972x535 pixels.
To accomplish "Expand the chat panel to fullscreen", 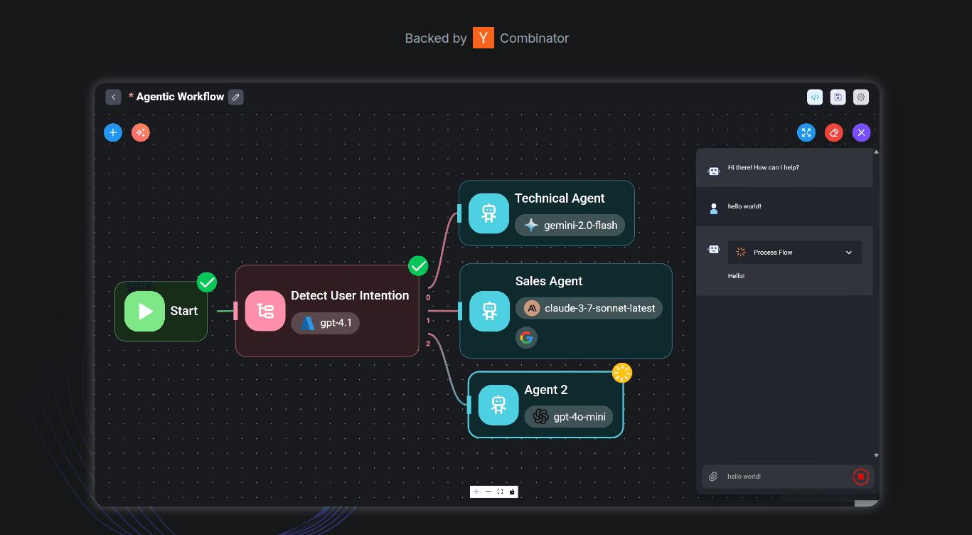I will click(806, 132).
